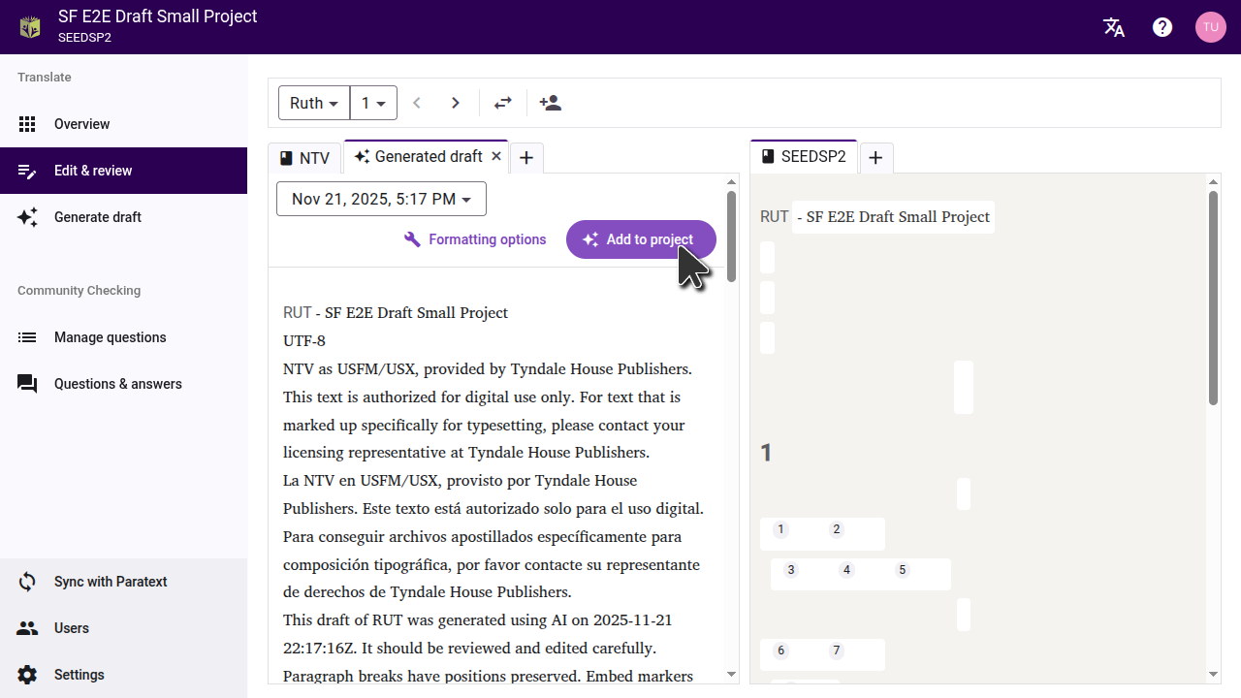Add a new tab beside SEEDSP2
This screenshot has height=698, width=1241.
875,158
